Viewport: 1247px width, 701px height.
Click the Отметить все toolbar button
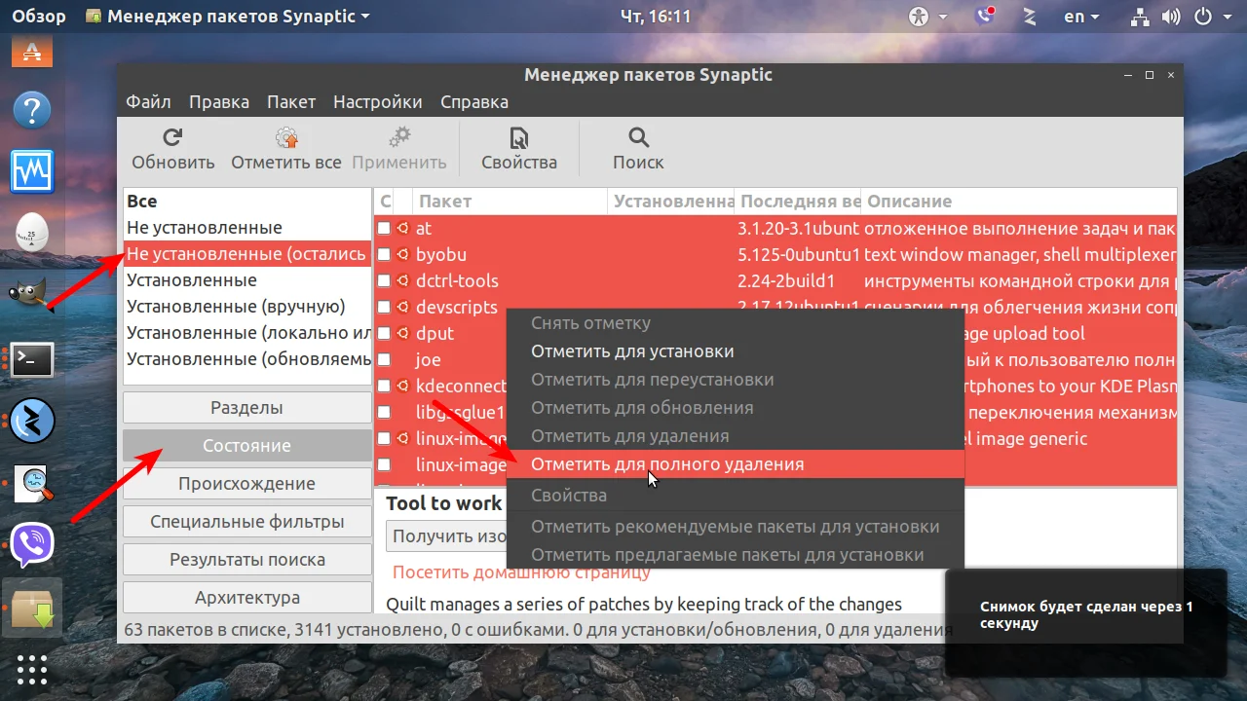[x=286, y=149]
